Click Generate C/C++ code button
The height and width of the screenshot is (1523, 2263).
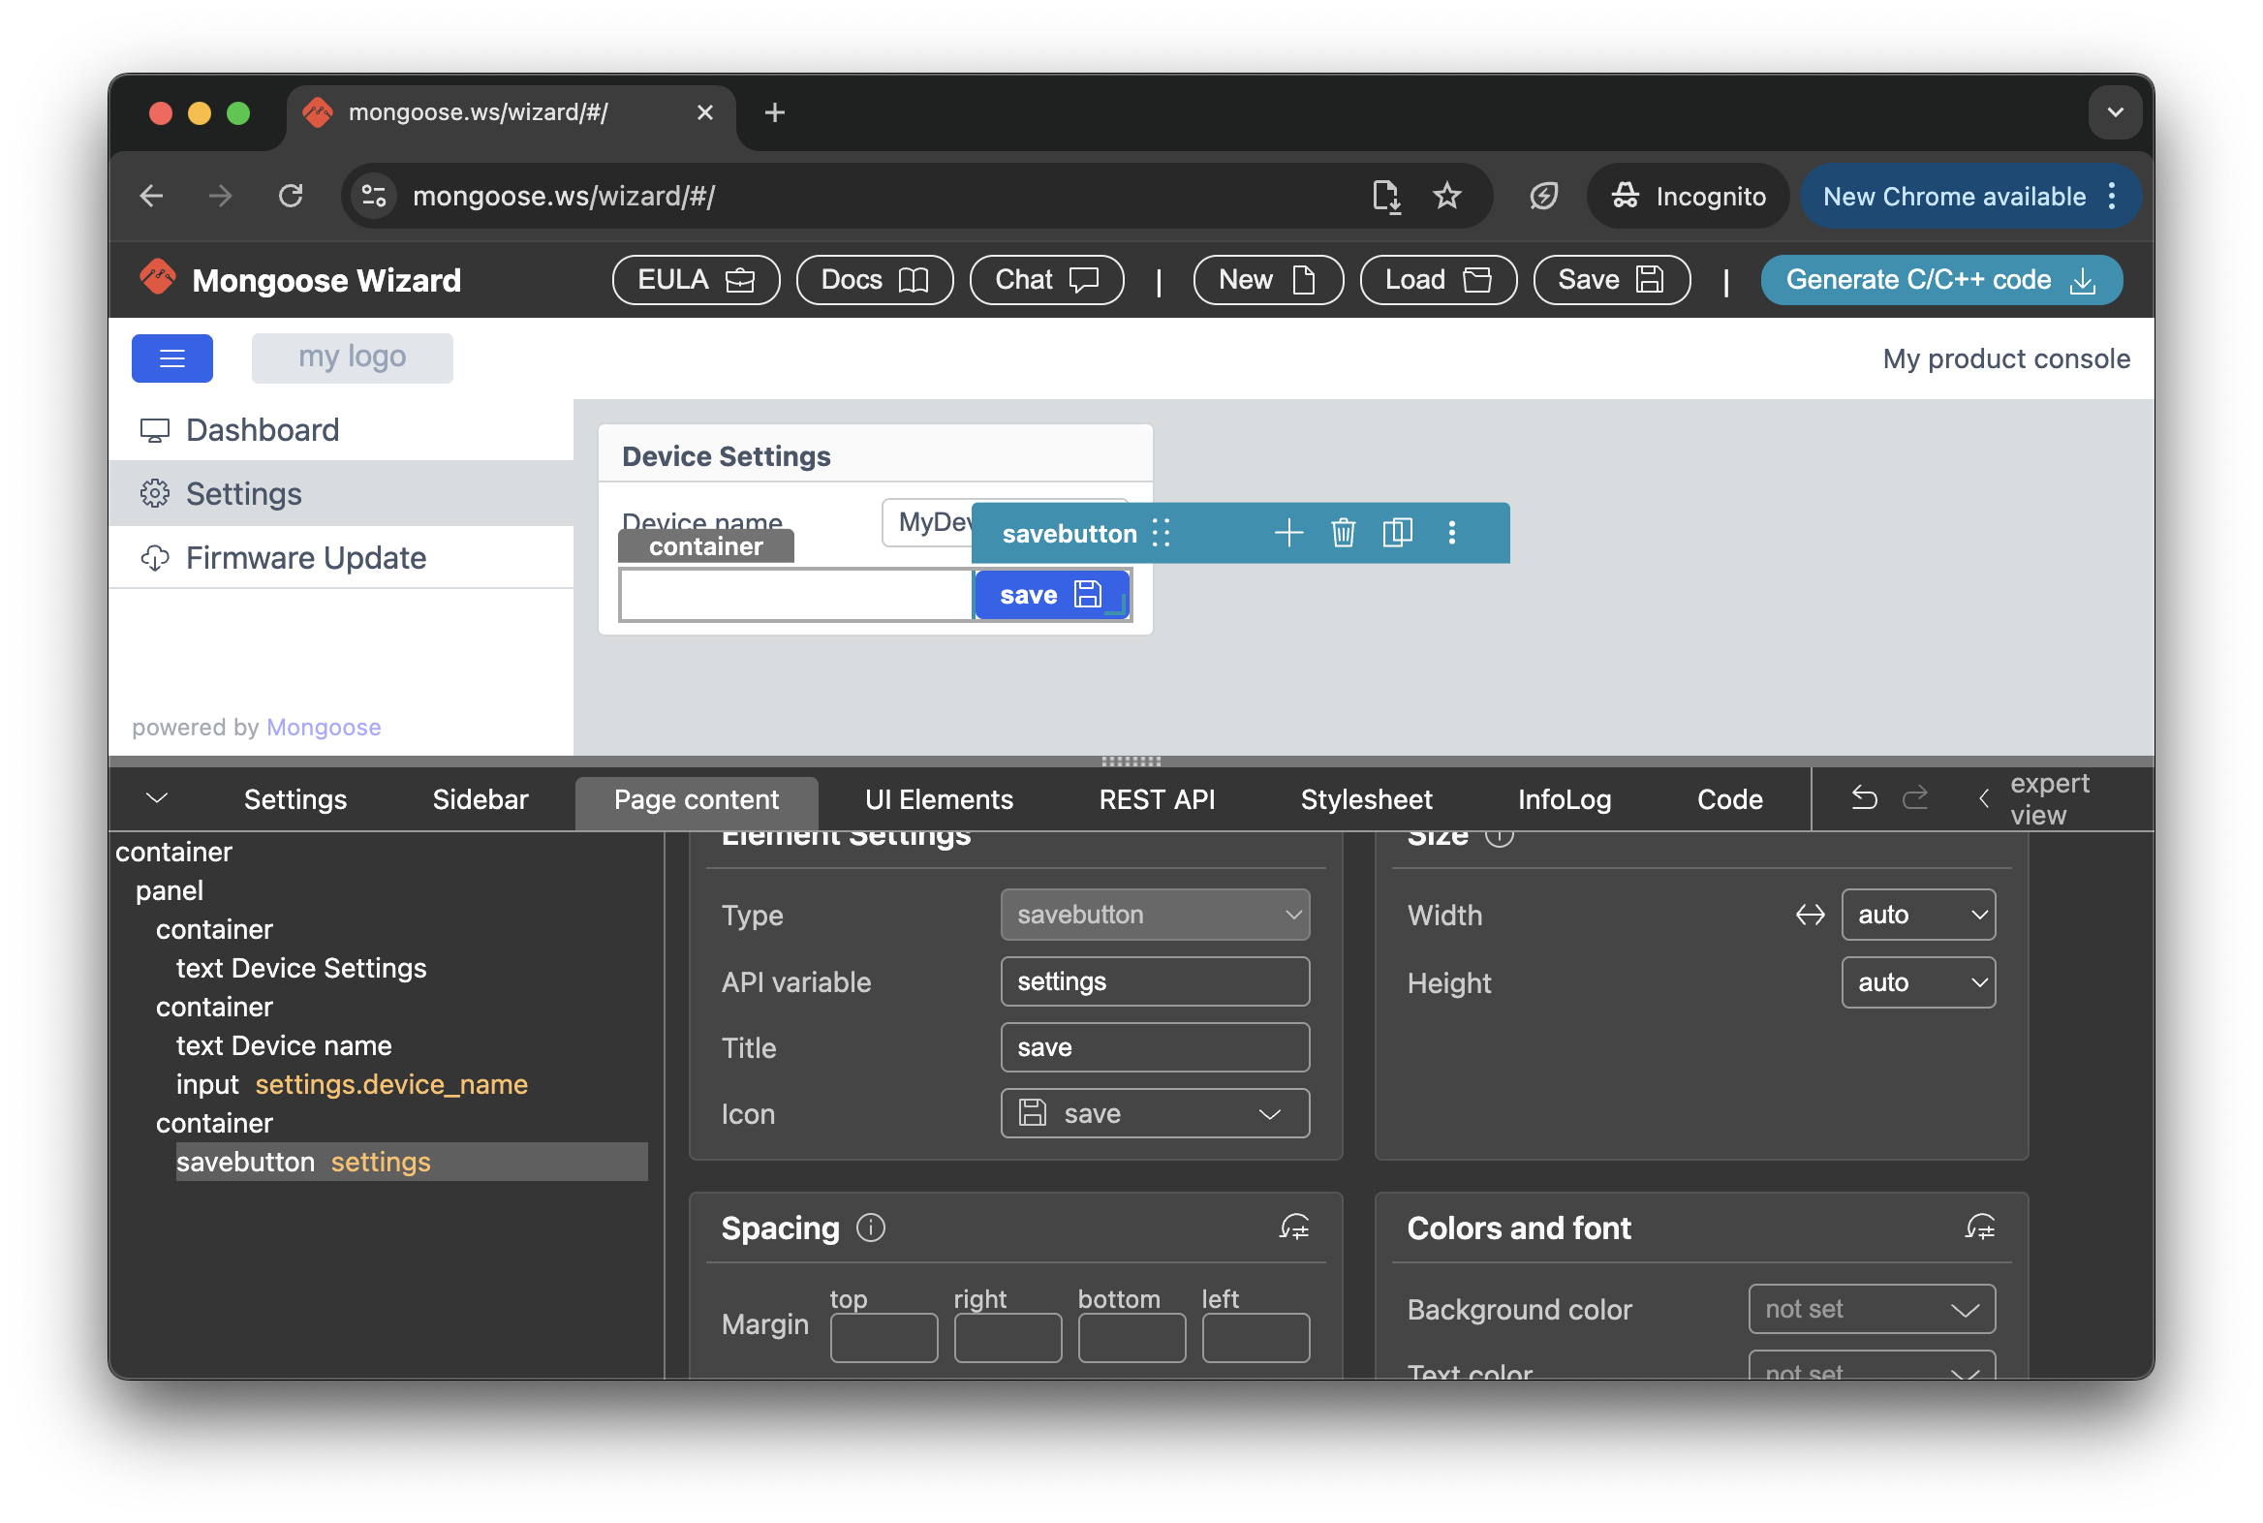tap(1940, 280)
